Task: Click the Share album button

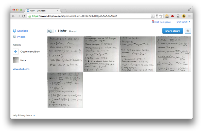Action: pos(173,31)
